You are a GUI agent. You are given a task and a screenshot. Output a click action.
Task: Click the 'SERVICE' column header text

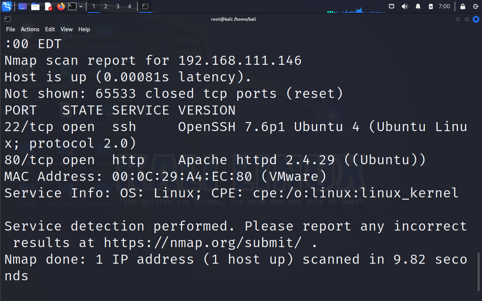click(141, 110)
